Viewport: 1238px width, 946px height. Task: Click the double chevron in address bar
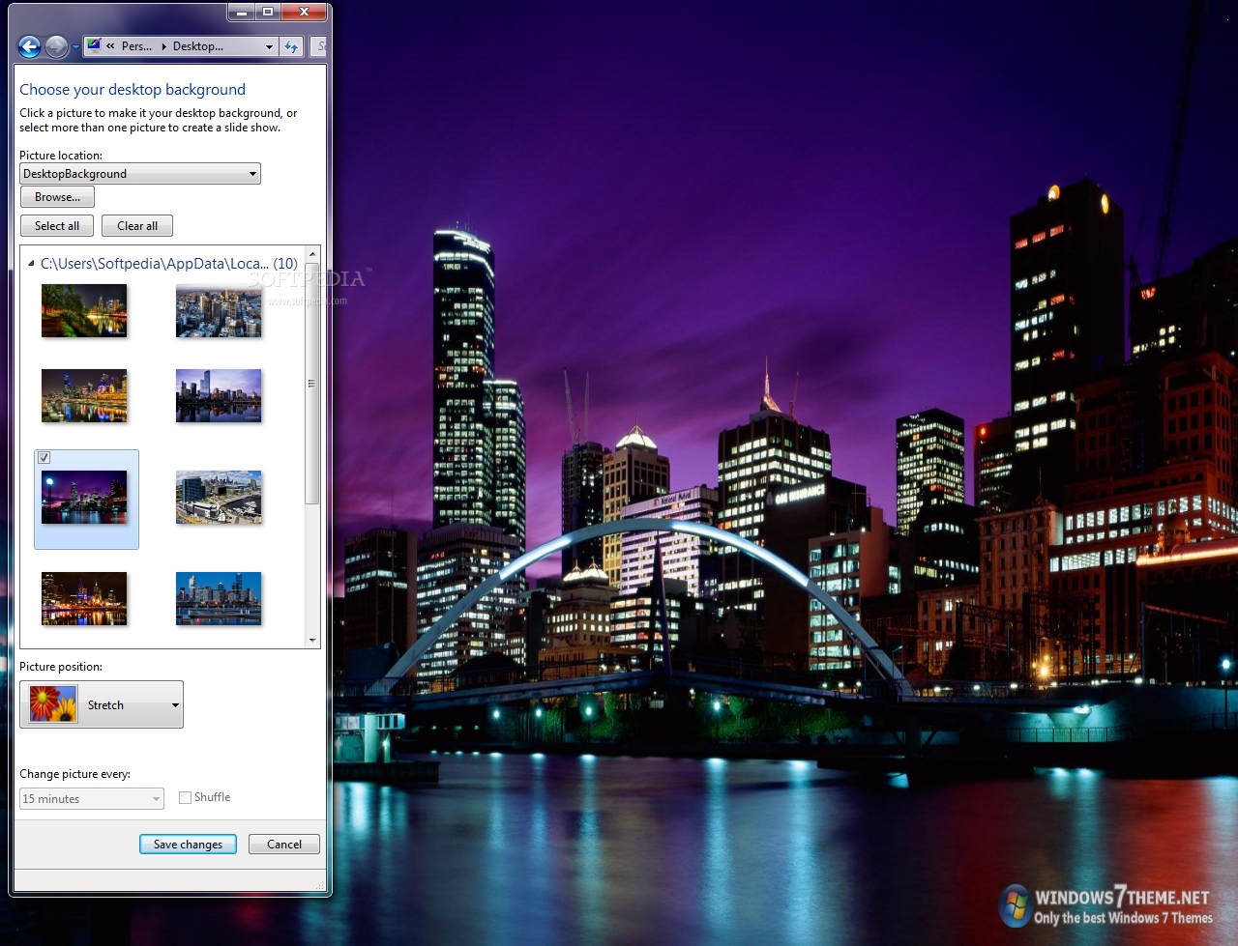click(110, 46)
